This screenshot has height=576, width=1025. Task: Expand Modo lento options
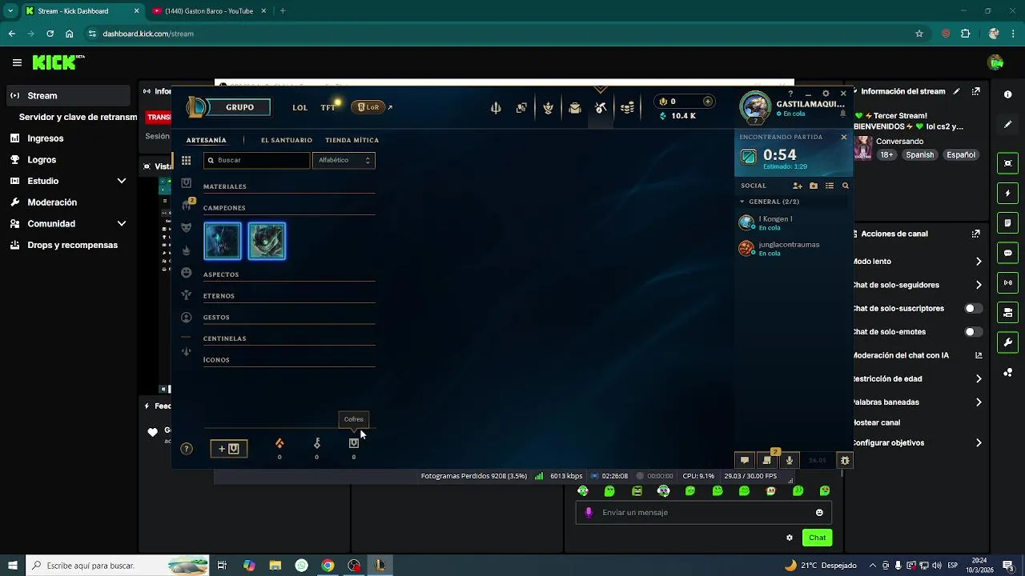click(979, 262)
